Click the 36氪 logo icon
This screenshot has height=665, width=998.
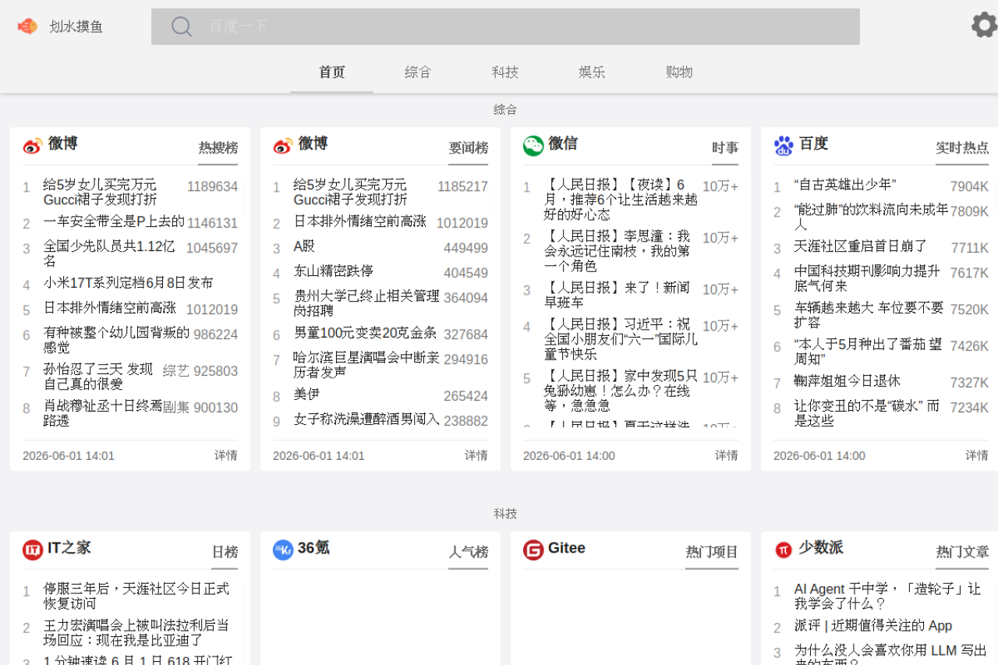pos(283,550)
